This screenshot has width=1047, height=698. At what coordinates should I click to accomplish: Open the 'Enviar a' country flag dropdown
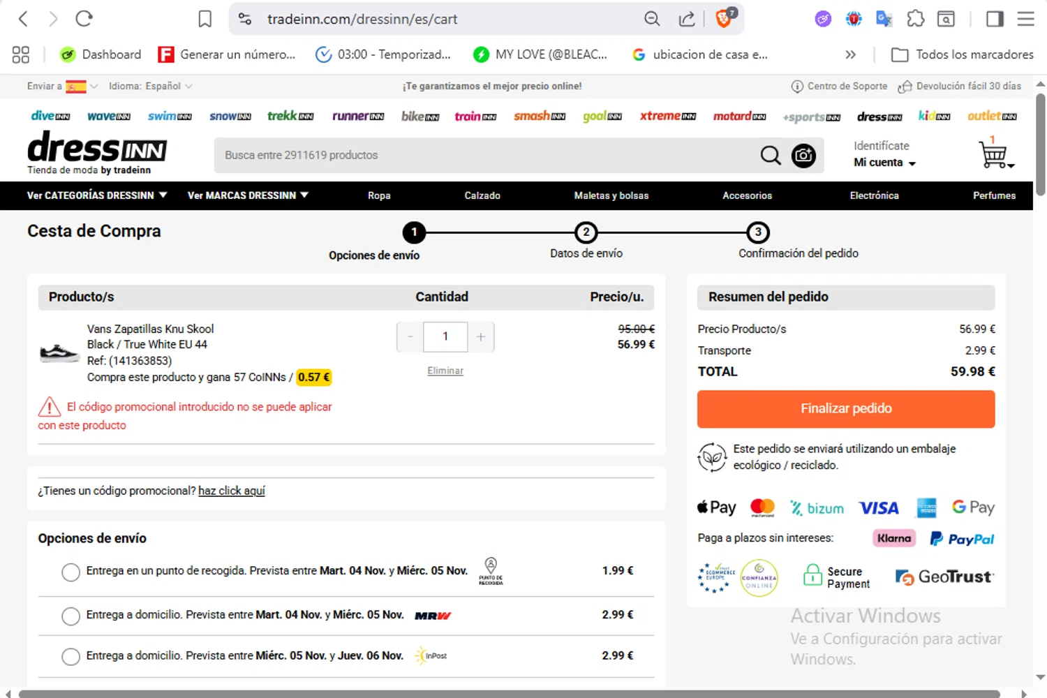(x=62, y=87)
